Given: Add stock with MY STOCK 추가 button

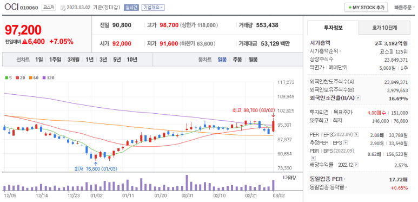Looking at the screenshot, I should click(366, 8).
